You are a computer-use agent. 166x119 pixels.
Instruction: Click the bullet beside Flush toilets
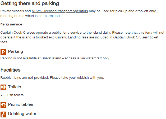coord(1,95)
